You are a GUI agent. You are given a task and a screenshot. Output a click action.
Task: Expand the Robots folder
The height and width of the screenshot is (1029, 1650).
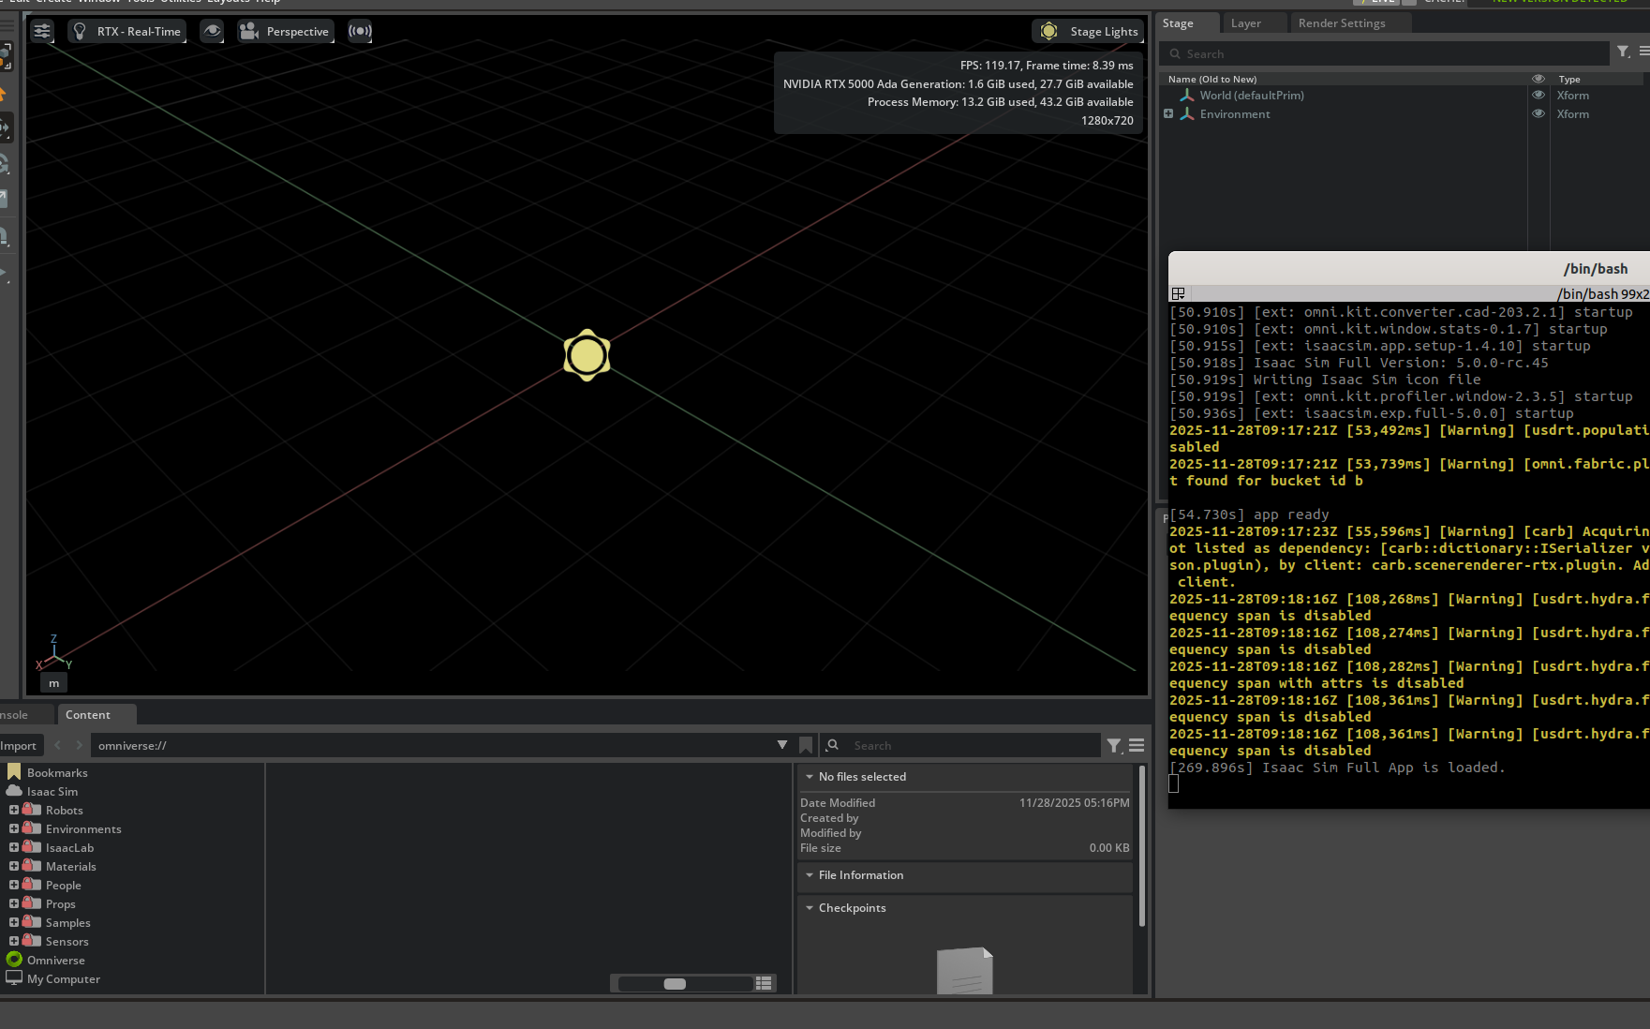(x=14, y=811)
